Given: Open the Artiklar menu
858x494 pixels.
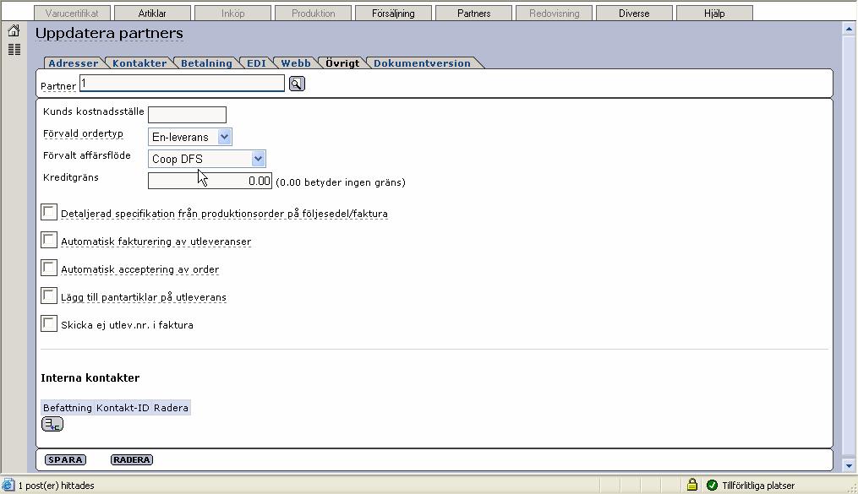Looking at the screenshot, I should pyautogui.click(x=153, y=14).
